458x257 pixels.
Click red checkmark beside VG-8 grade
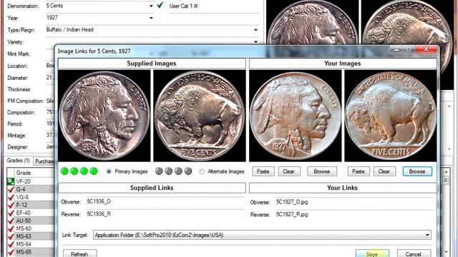click(11, 197)
